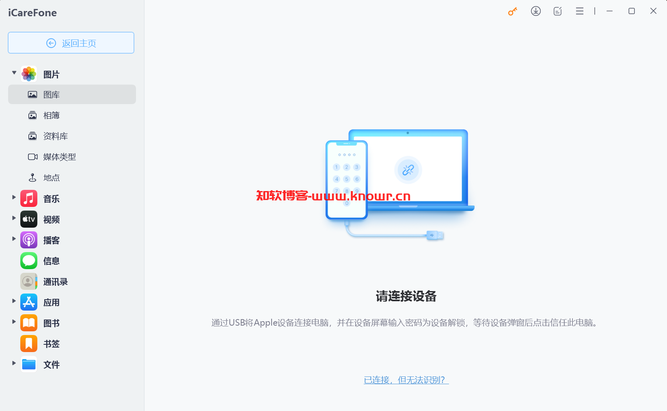Open the 书签 category label

point(52,344)
